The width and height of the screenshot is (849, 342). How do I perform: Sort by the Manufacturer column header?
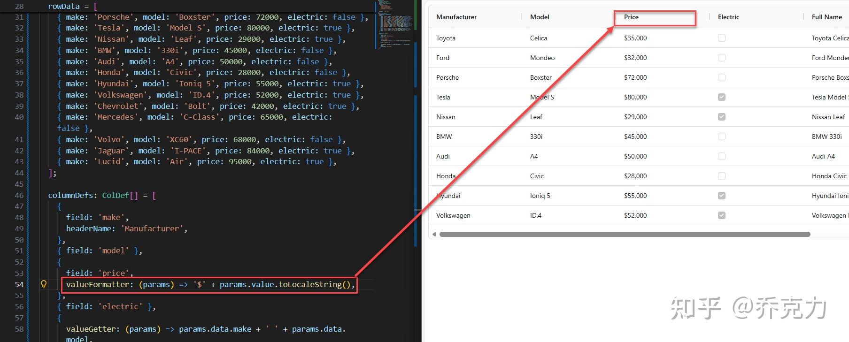(456, 17)
